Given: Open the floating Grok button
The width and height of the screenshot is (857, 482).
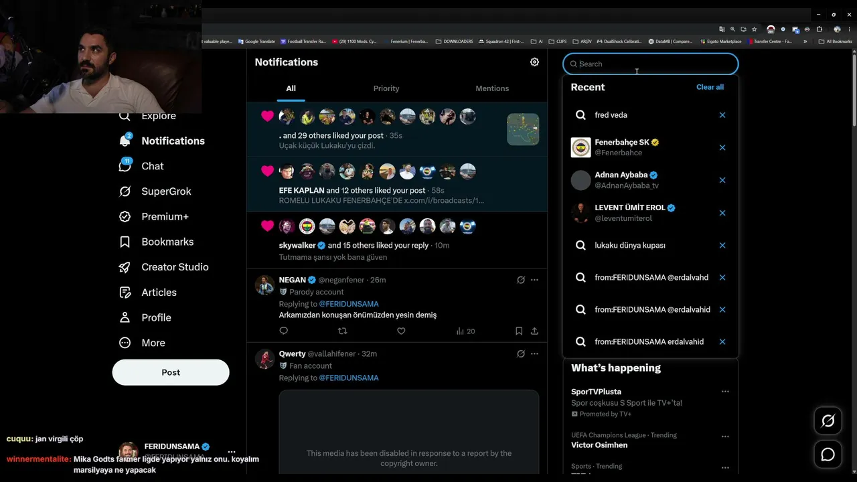Looking at the screenshot, I should (828, 421).
